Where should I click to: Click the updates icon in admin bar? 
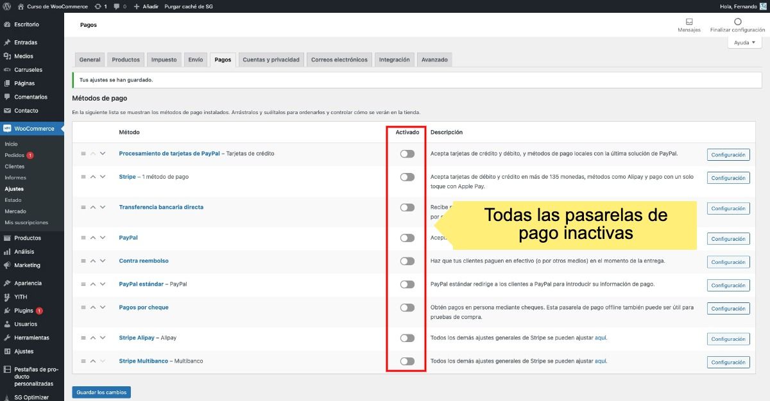[x=98, y=6]
